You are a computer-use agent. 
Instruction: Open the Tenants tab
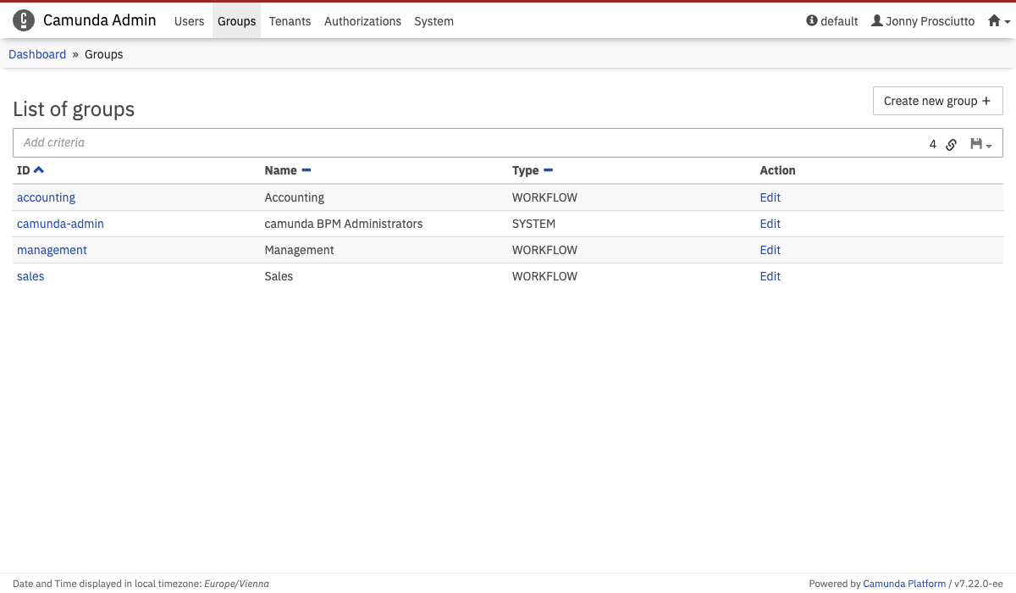click(x=290, y=21)
